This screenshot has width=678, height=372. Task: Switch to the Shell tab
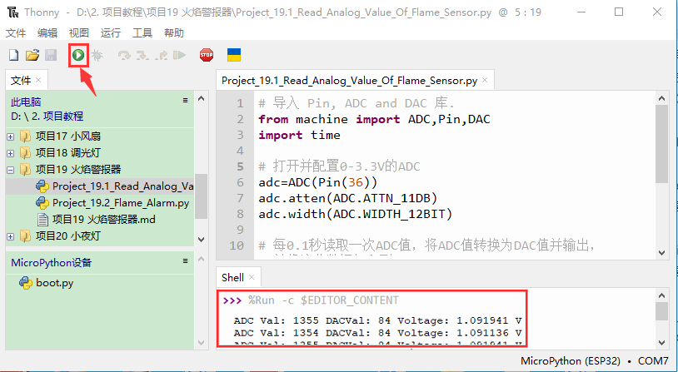coord(235,276)
